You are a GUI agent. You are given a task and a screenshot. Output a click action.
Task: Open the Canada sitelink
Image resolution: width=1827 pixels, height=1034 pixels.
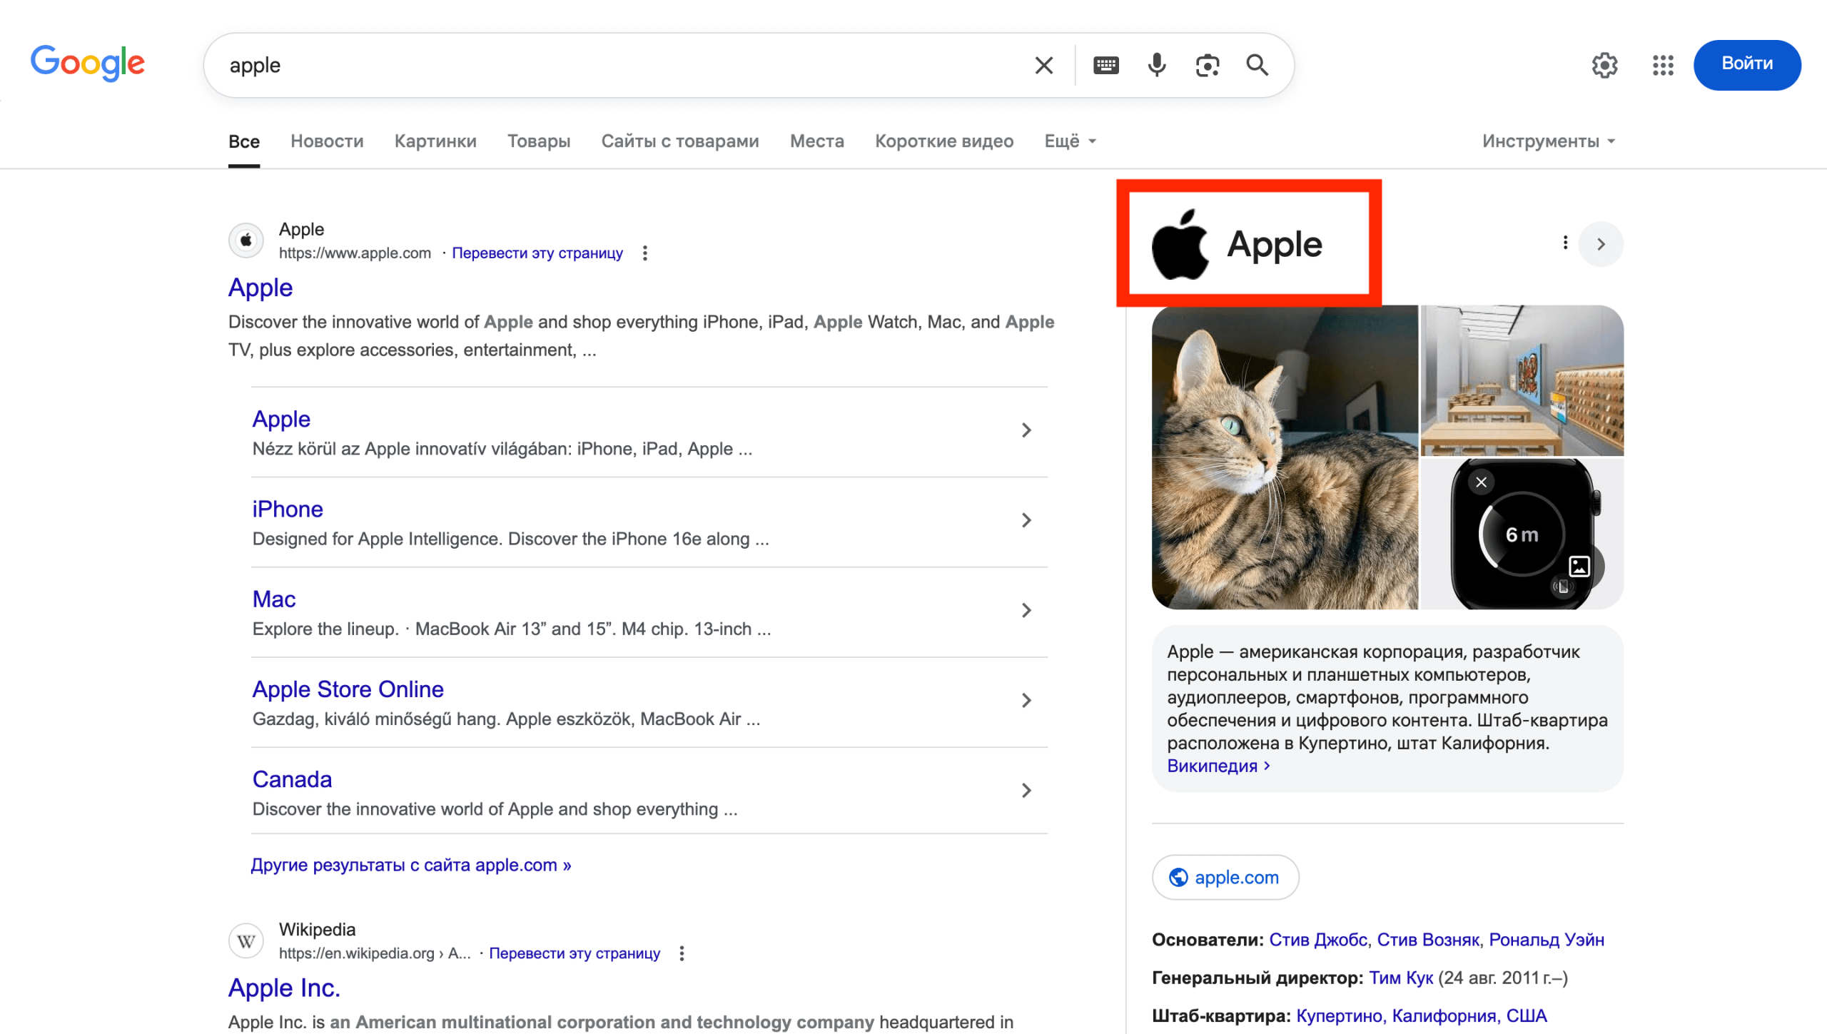tap(292, 779)
